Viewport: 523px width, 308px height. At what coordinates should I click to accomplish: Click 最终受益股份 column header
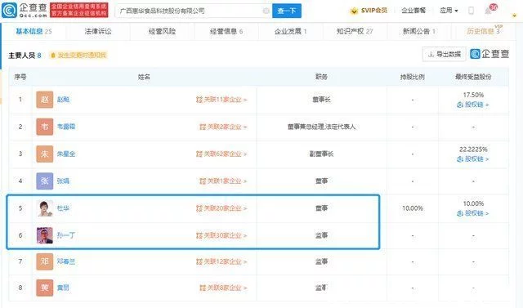(x=473, y=77)
